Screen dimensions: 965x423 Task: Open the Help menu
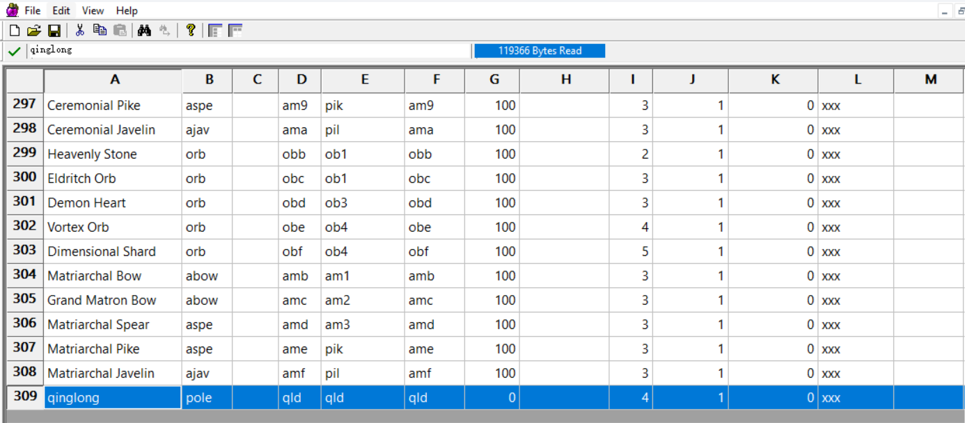[127, 10]
